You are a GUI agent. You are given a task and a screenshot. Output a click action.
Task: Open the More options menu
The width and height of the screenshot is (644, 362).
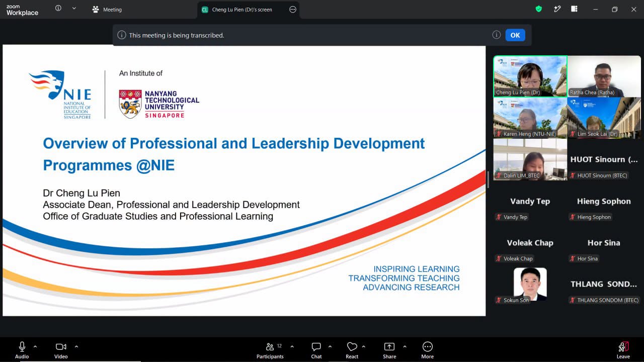tap(428, 350)
